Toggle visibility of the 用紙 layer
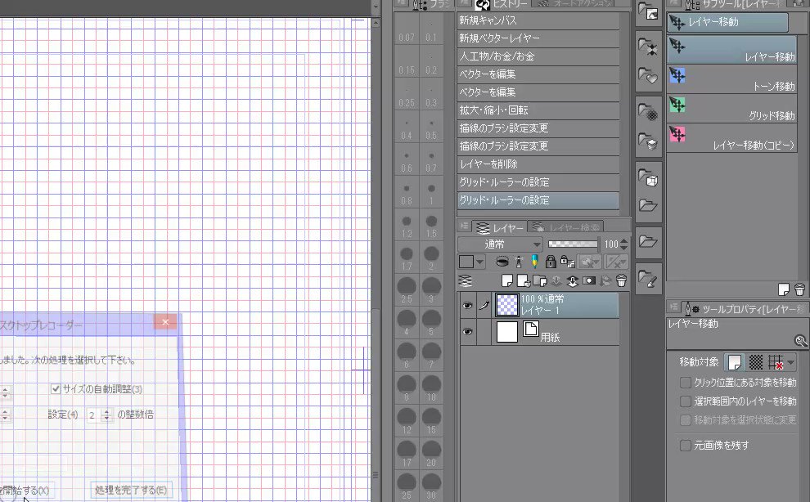This screenshot has width=810, height=502. [467, 332]
